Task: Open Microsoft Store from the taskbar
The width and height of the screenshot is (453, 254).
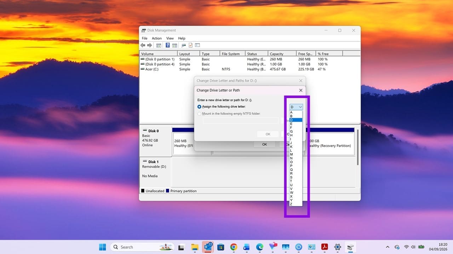Action: (220, 247)
